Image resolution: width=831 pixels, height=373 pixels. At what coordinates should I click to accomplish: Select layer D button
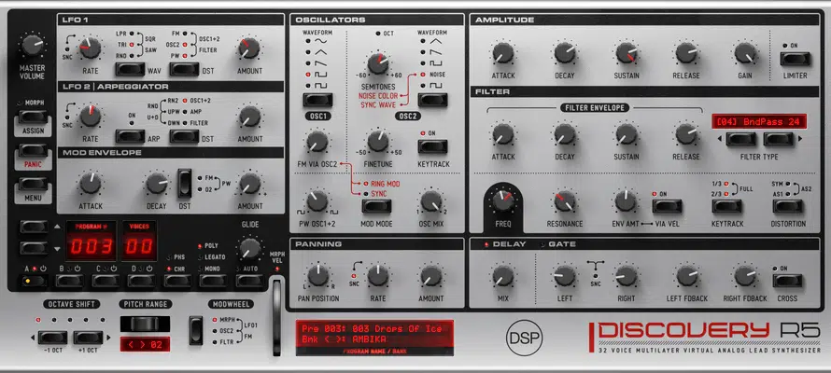click(142, 281)
